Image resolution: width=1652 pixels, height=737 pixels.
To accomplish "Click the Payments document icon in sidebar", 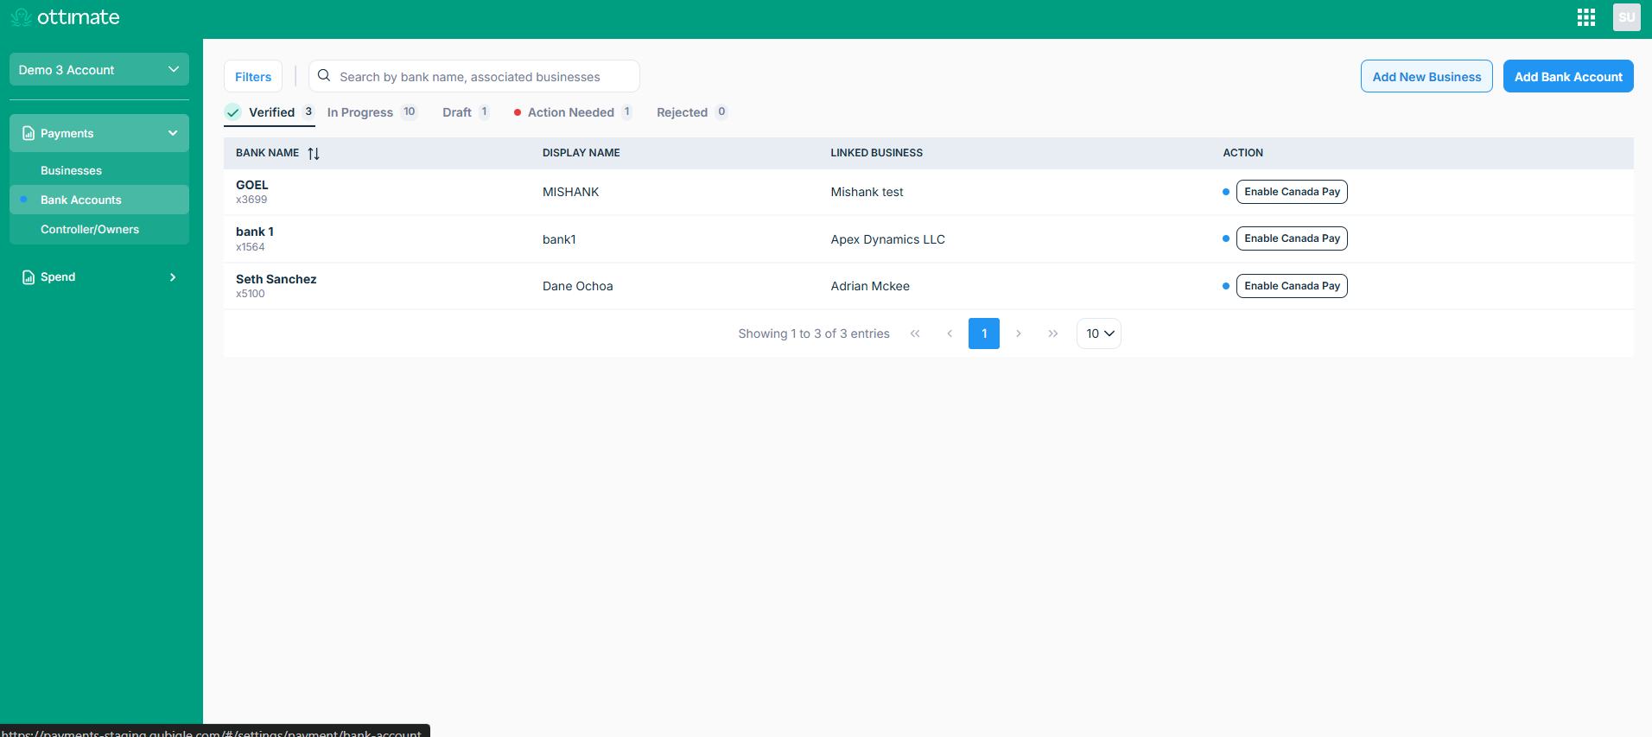I will (x=29, y=133).
